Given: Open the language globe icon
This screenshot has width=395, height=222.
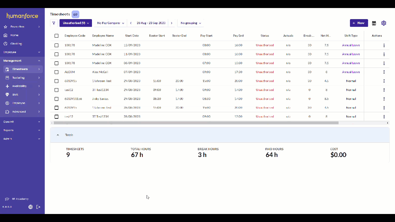Looking at the screenshot, I should click(31, 207).
